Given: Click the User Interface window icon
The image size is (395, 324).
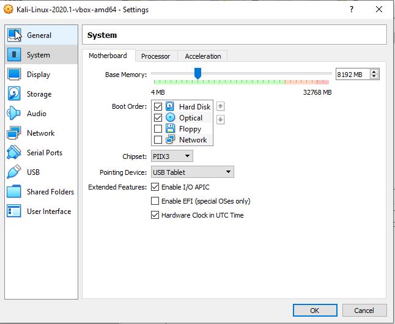Looking at the screenshot, I should pyautogui.click(x=14, y=211).
